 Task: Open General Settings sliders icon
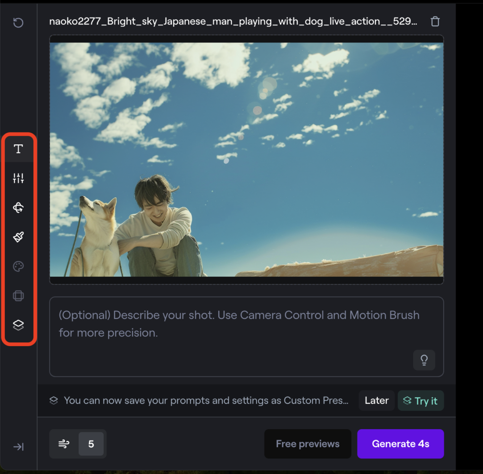[x=18, y=178]
